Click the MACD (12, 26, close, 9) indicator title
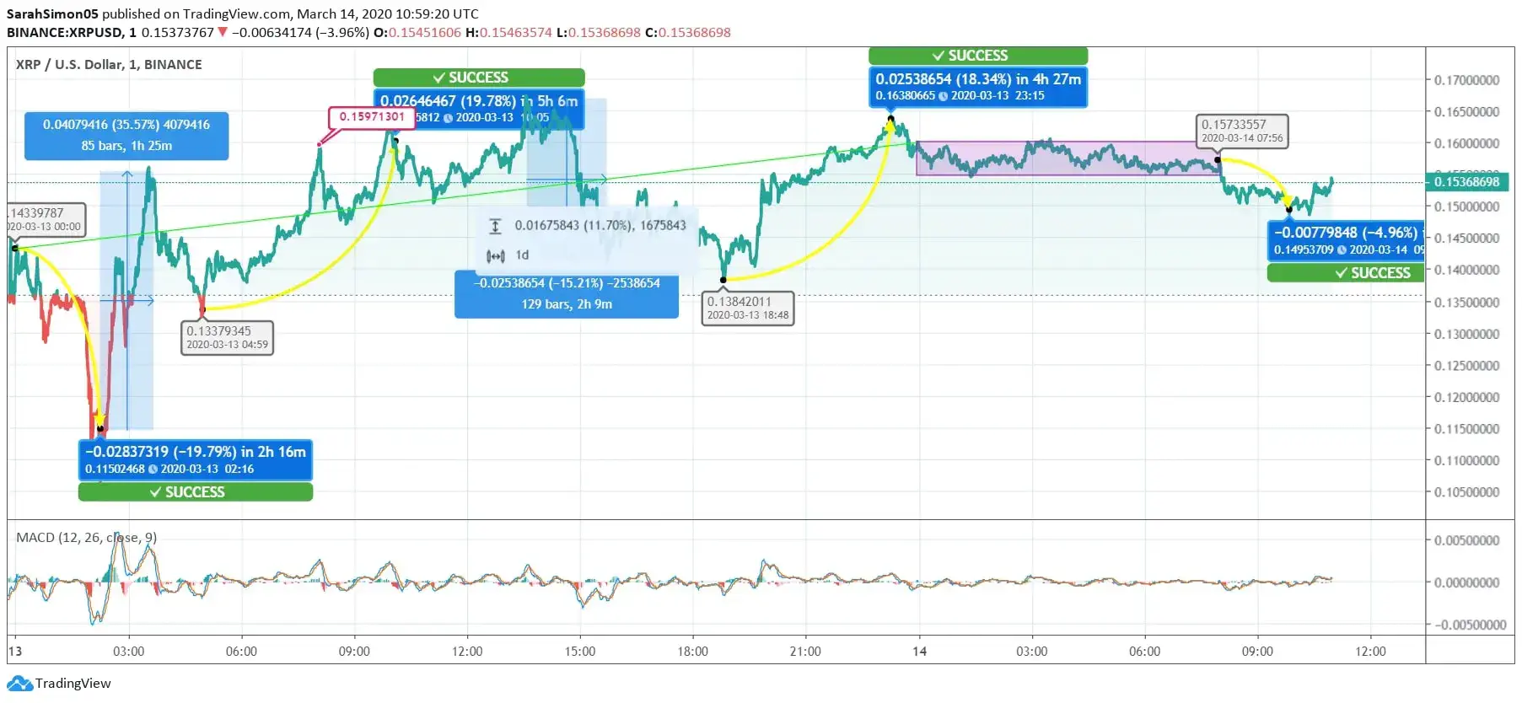The image size is (1522, 703). pyautogui.click(x=86, y=538)
